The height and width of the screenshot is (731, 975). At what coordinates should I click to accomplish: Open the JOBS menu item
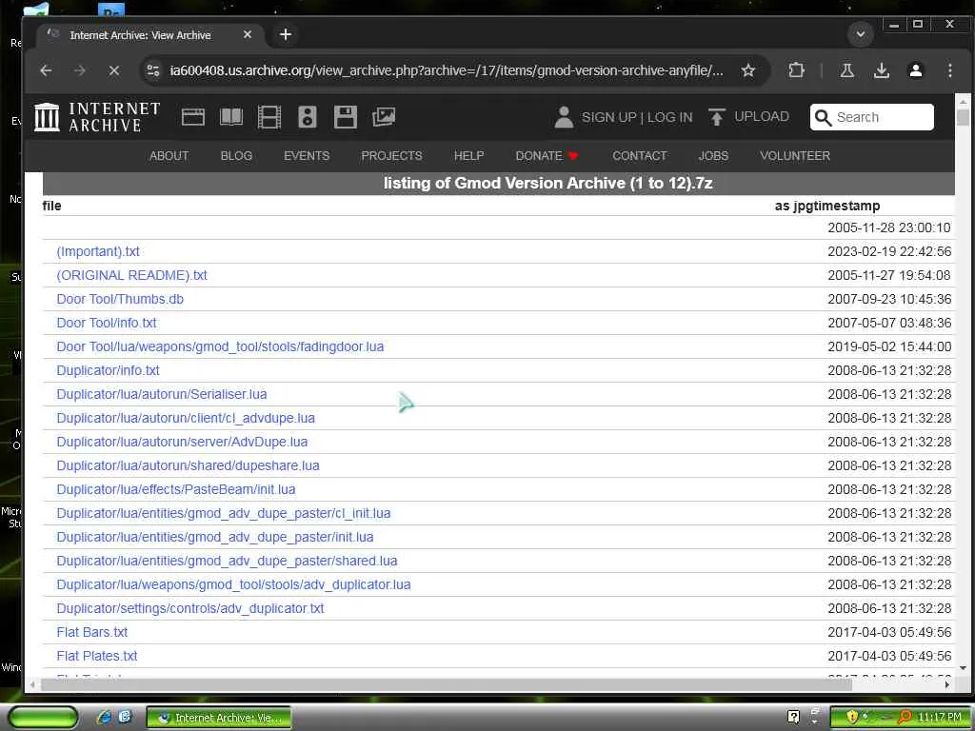point(713,156)
